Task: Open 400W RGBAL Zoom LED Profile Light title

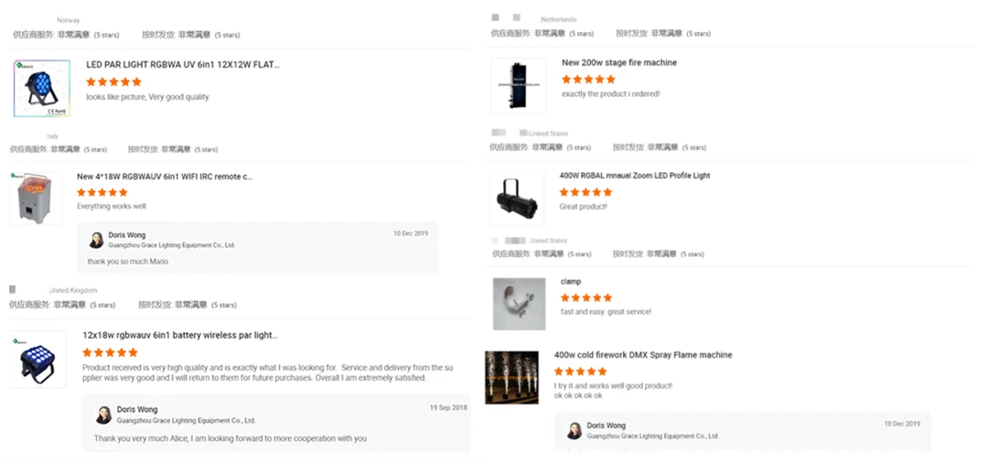Action: click(x=634, y=176)
